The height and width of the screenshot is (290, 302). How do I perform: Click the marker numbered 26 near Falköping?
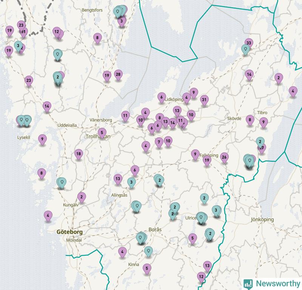click(224, 157)
